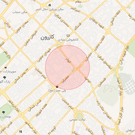Select the کازرون city name label

tap(47, 37)
